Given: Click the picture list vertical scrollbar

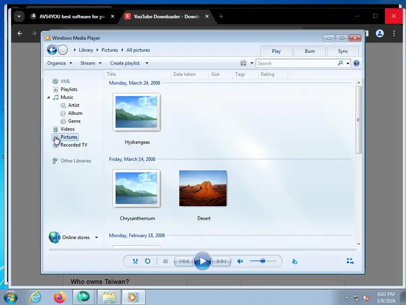Looking at the screenshot, I should tap(358, 120).
